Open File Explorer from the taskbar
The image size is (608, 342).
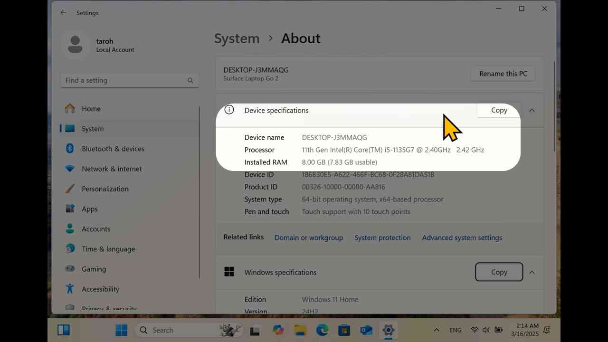(300, 330)
